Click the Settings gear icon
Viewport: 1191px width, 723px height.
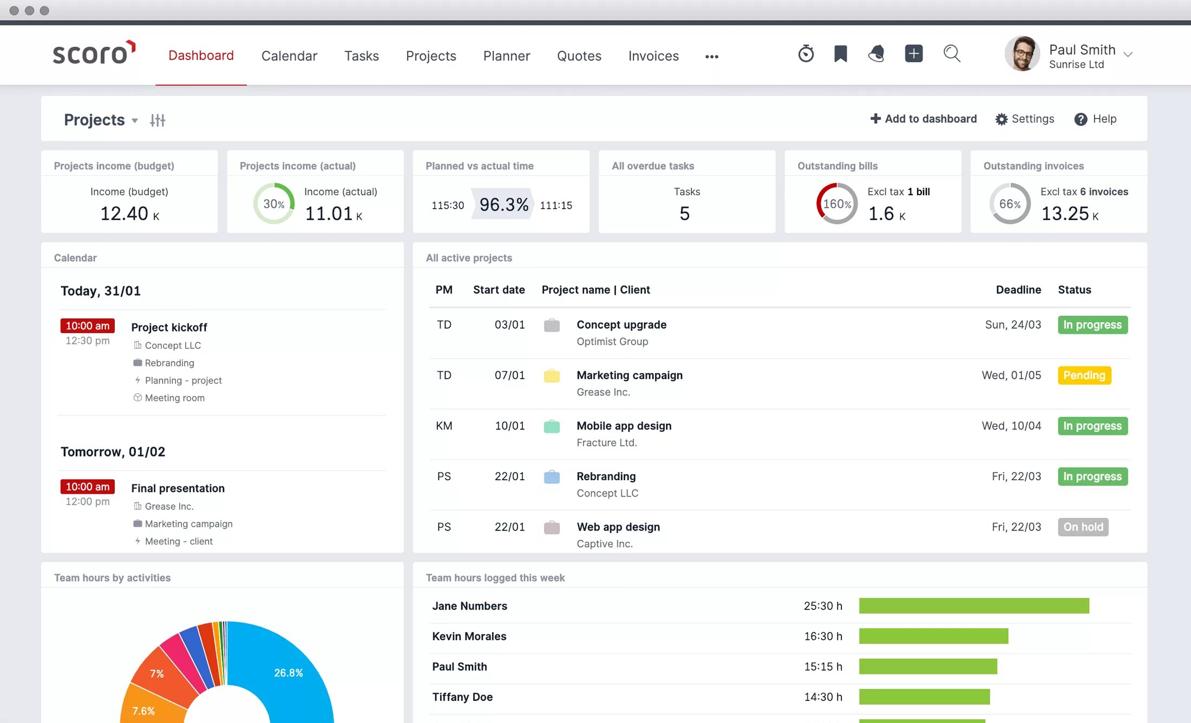pos(1001,119)
